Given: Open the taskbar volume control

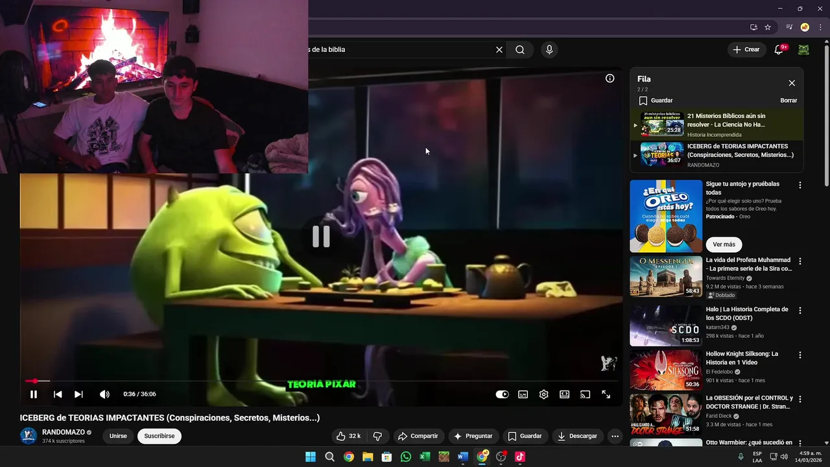Looking at the screenshot, I should tap(784, 457).
